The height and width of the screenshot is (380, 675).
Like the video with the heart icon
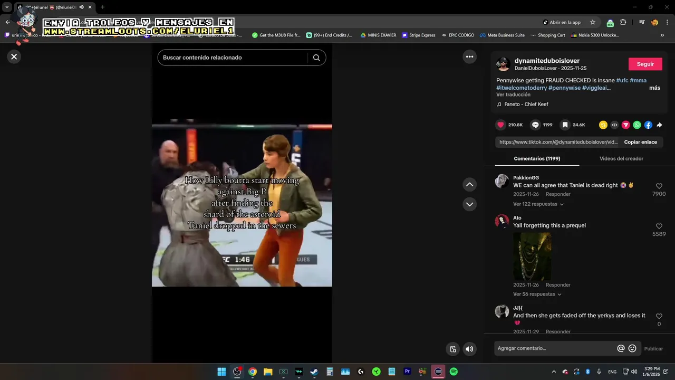coord(500,125)
